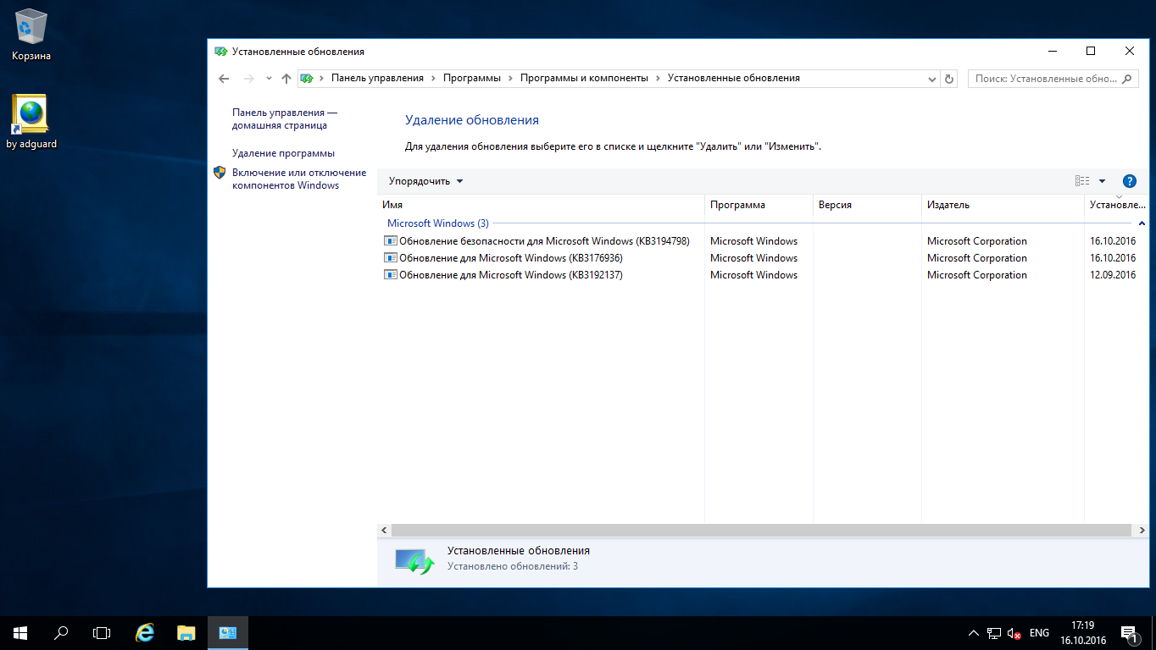1156x650 pixels.
Task: Open Help with the blue question icon
Action: (x=1129, y=181)
